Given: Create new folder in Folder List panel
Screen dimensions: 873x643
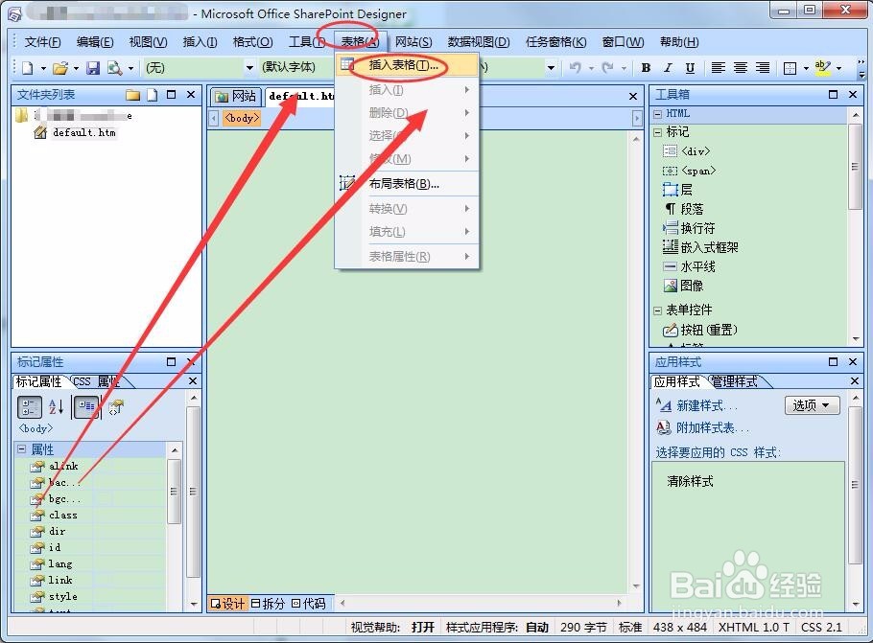Looking at the screenshot, I should (x=132, y=95).
